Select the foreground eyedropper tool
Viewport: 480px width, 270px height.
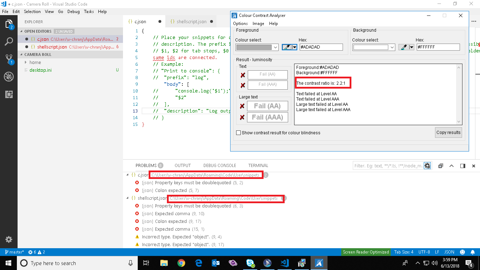(x=287, y=47)
